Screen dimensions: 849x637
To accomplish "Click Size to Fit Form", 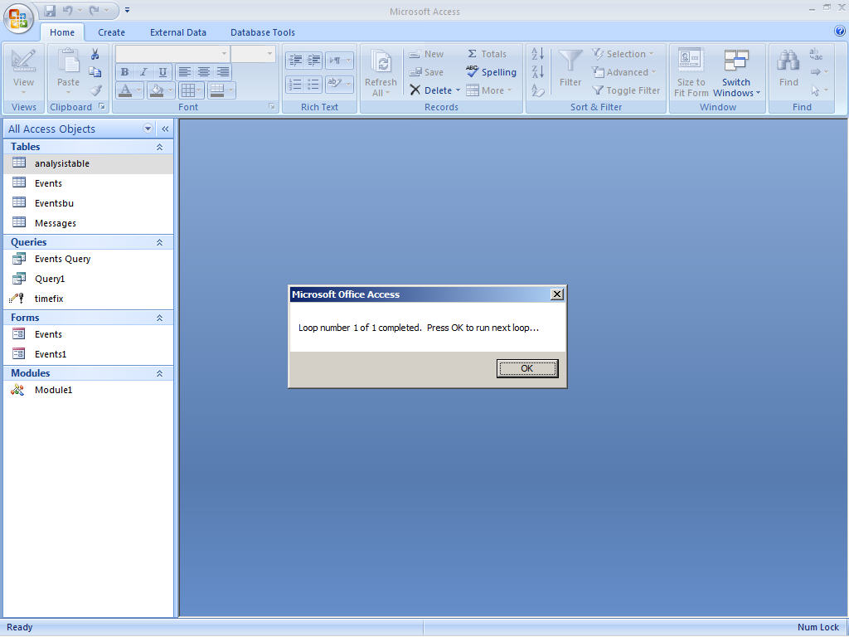I will pos(691,73).
